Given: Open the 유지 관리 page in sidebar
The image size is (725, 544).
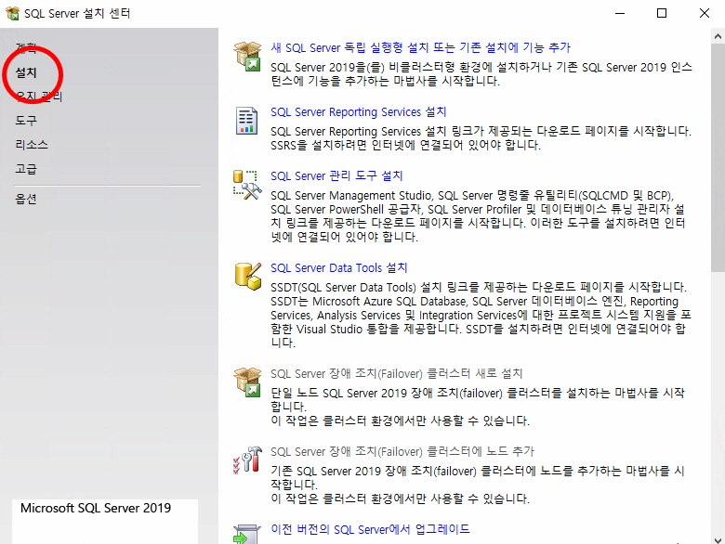Looking at the screenshot, I should coord(38,97).
